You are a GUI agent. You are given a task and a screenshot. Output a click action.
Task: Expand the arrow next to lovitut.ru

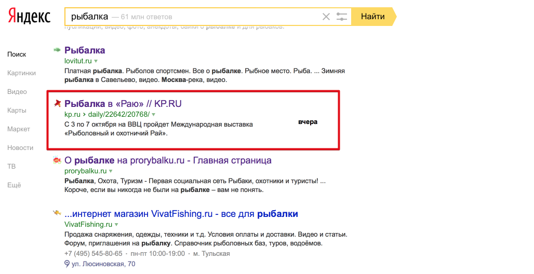(x=96, y=61)
